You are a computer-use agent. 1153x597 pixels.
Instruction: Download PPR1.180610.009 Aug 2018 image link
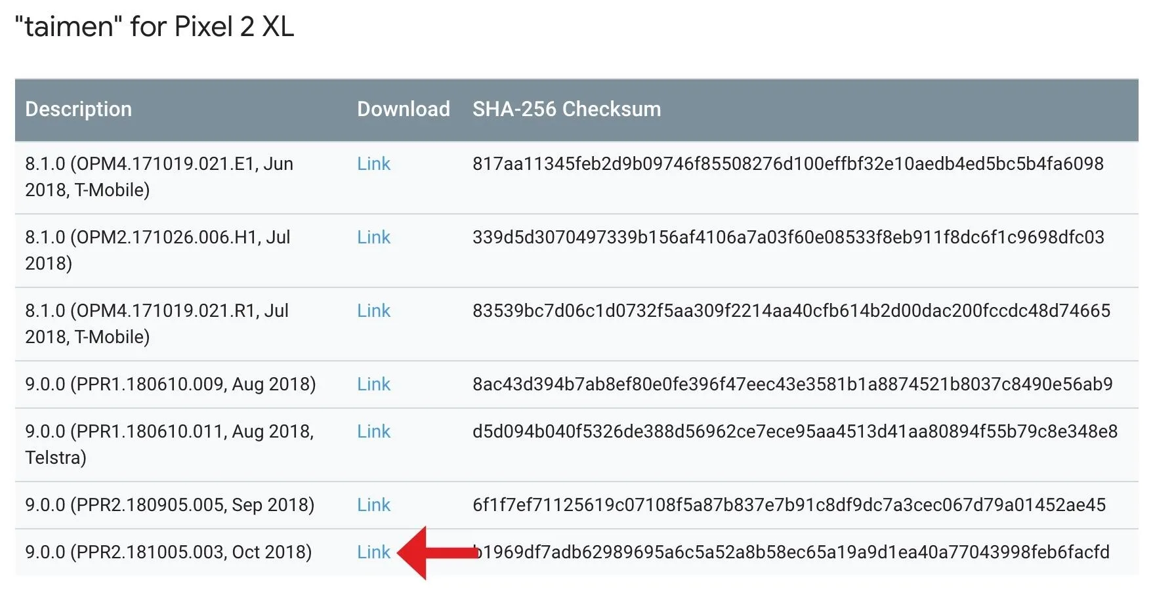373,384
